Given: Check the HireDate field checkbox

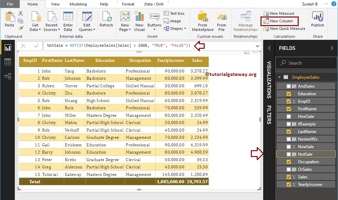Looking at the screenshot, I should pos(289,116).
